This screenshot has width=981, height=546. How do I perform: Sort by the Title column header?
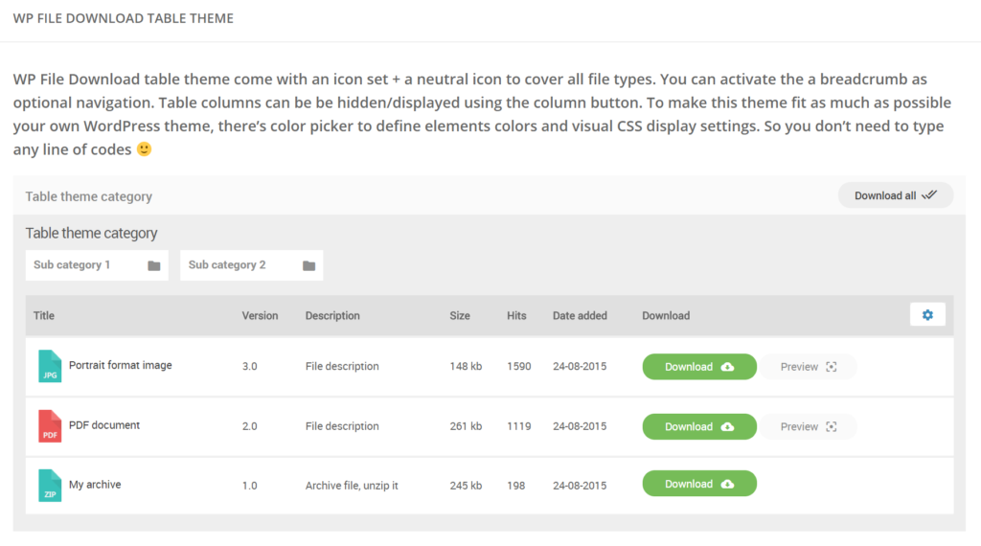(44, 316)
